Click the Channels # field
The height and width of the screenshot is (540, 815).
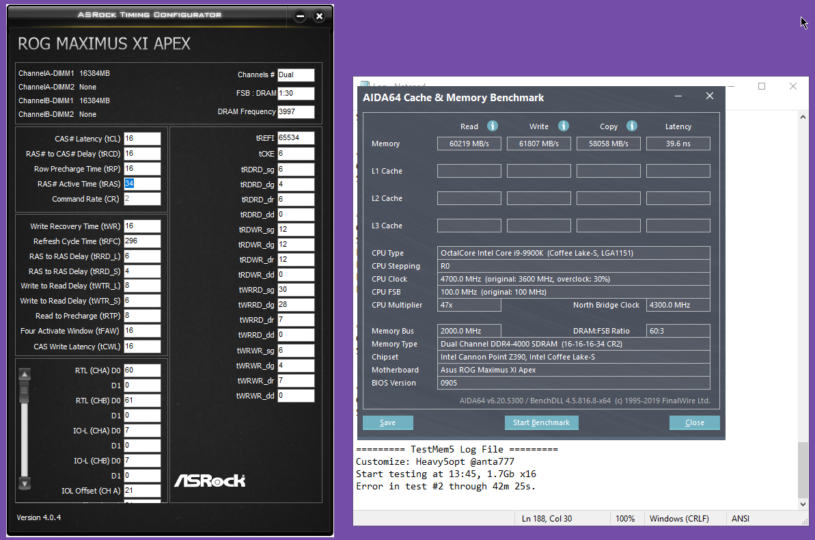296,75
